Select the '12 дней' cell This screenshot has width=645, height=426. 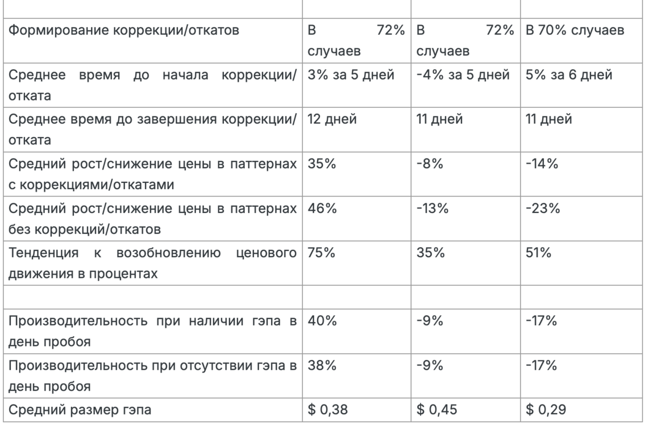click(x=332, y=119)
